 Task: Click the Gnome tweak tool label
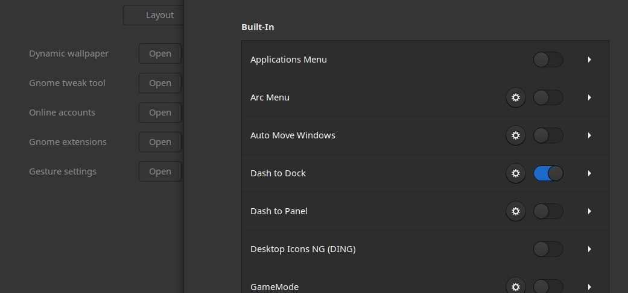click(x=67, y=83)
